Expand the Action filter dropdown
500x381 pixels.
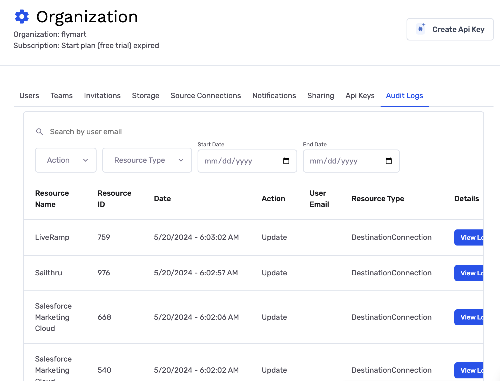(x=66, y=160)
